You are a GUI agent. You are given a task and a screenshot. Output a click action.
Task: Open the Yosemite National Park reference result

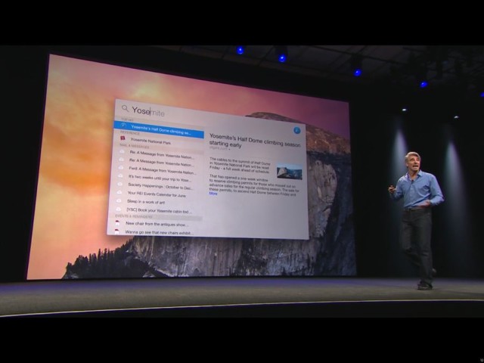point(150,141)
